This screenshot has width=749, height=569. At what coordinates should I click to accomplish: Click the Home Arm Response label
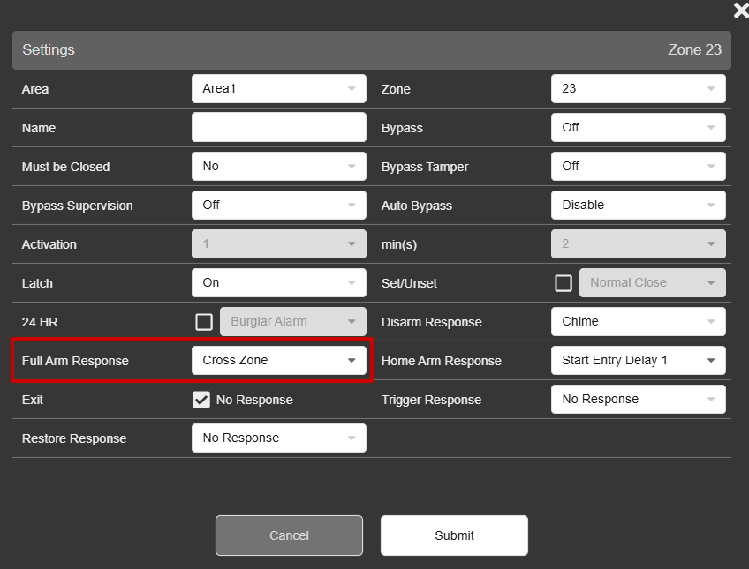(x=442, y=361)
